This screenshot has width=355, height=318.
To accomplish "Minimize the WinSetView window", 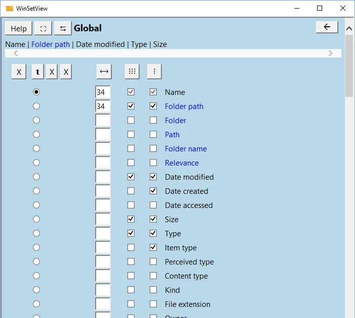I will coord(297,9).
